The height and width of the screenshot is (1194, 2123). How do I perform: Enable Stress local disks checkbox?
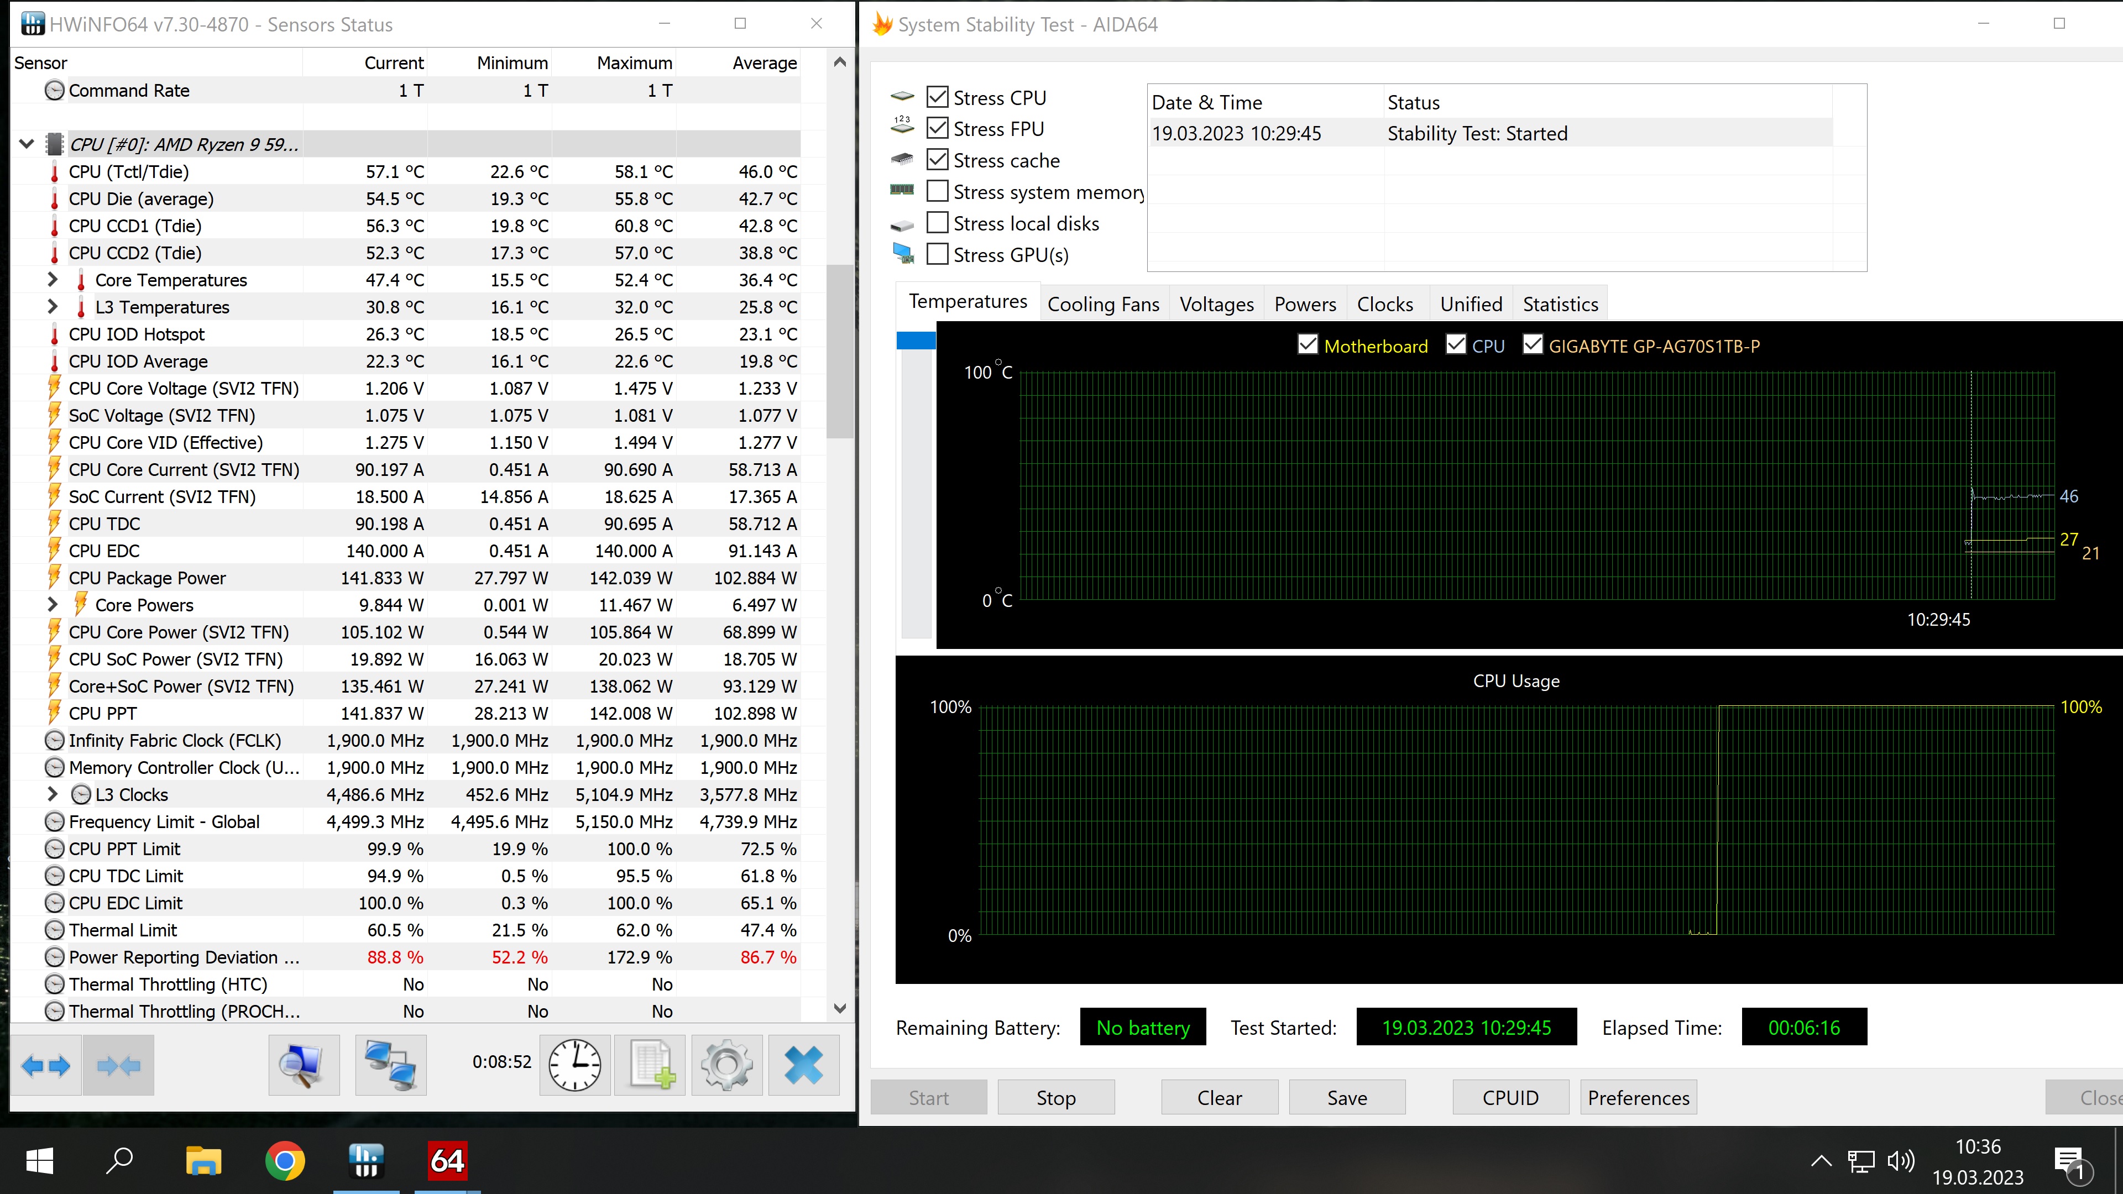937,223
